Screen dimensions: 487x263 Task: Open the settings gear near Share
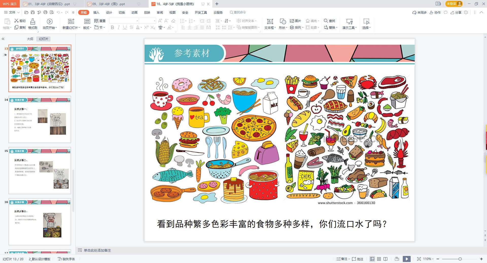(466, 12)
